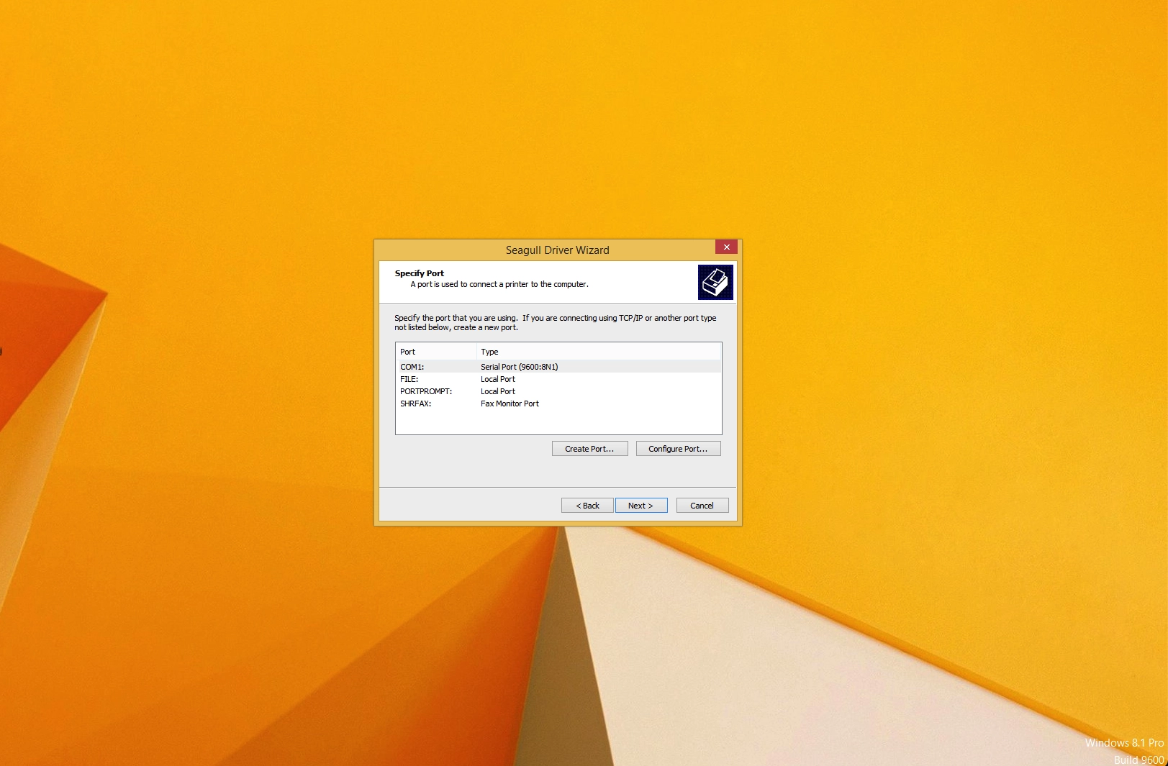Proceed with the Next > button

(641, 506)
